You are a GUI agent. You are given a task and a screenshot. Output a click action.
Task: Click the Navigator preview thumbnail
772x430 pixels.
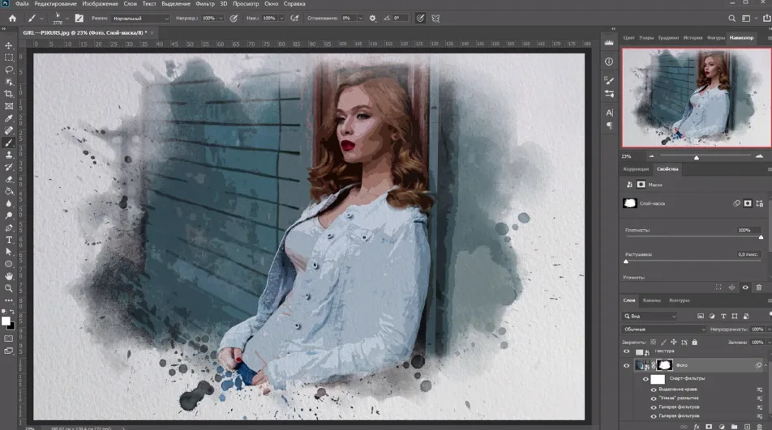coord(695,96)
